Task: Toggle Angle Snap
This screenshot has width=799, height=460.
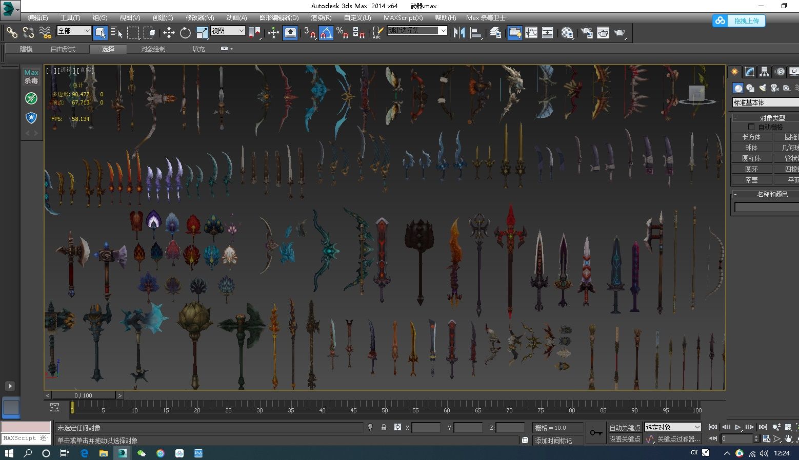Action: [326, 33]
